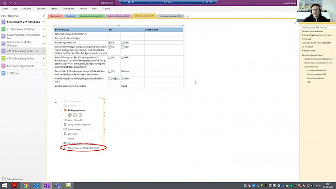Viewport: 336px width, 189px height.
Task: Open the Einfügen ribbon tab
Action: point(27,9)
